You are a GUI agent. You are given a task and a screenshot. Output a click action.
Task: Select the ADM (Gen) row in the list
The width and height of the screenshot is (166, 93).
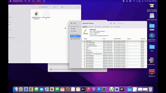pos(114,41)
